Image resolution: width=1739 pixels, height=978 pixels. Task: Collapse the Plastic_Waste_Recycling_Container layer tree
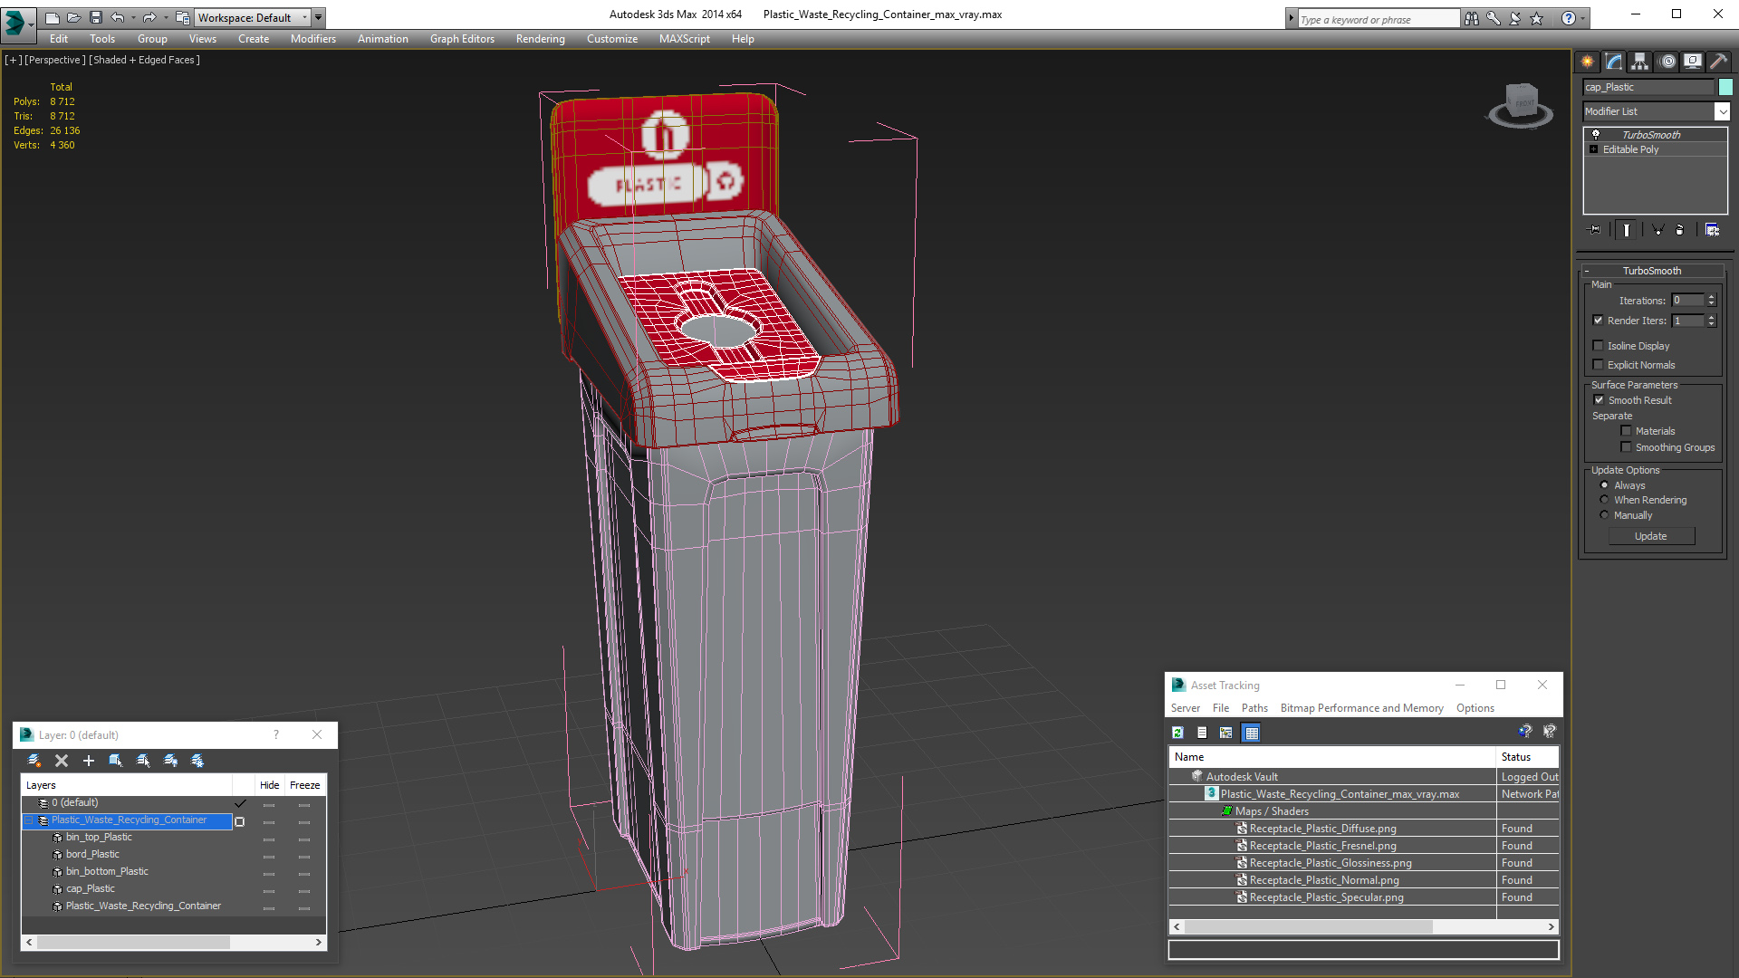click(29, 820)
